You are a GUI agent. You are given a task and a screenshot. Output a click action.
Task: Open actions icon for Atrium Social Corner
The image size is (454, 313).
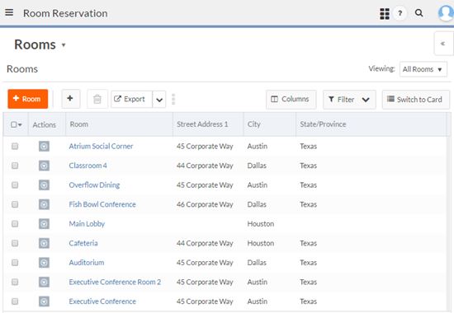[x=44, y=147]
